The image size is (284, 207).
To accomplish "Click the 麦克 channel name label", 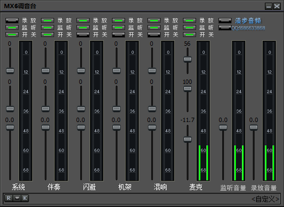I will pyautogui.click(x=196, y=187).
